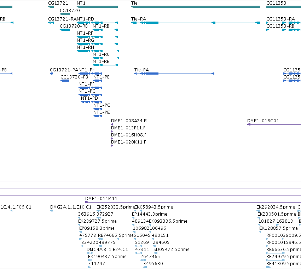The width and height of the screenshot is (301, 269).
Task: Select the 51269 EST label
Action: click(142, 243)
